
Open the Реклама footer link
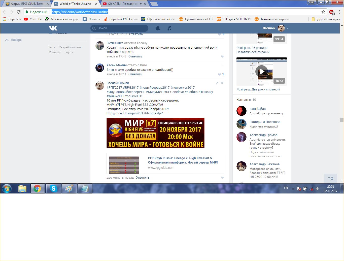pos(55,52)
